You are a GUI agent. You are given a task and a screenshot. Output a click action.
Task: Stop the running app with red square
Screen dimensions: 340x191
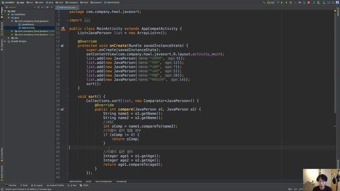point(309,3)
